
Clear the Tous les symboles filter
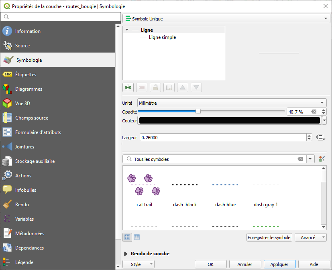point(300,159)
